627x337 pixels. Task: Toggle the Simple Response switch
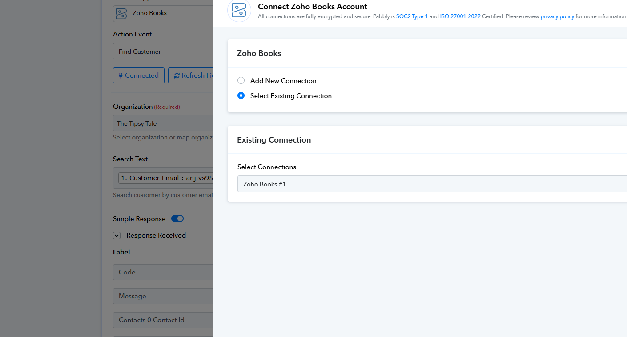pyautogui.click(x=177, y=218)
